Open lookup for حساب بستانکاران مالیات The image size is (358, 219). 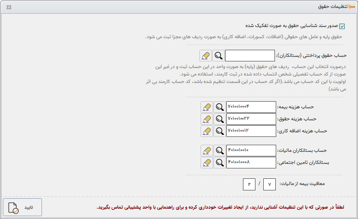220,151
